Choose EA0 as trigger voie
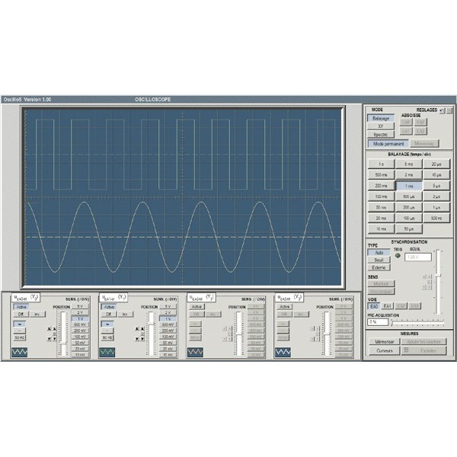The width and height of the screenshot is (457, 457). (374, 306)
